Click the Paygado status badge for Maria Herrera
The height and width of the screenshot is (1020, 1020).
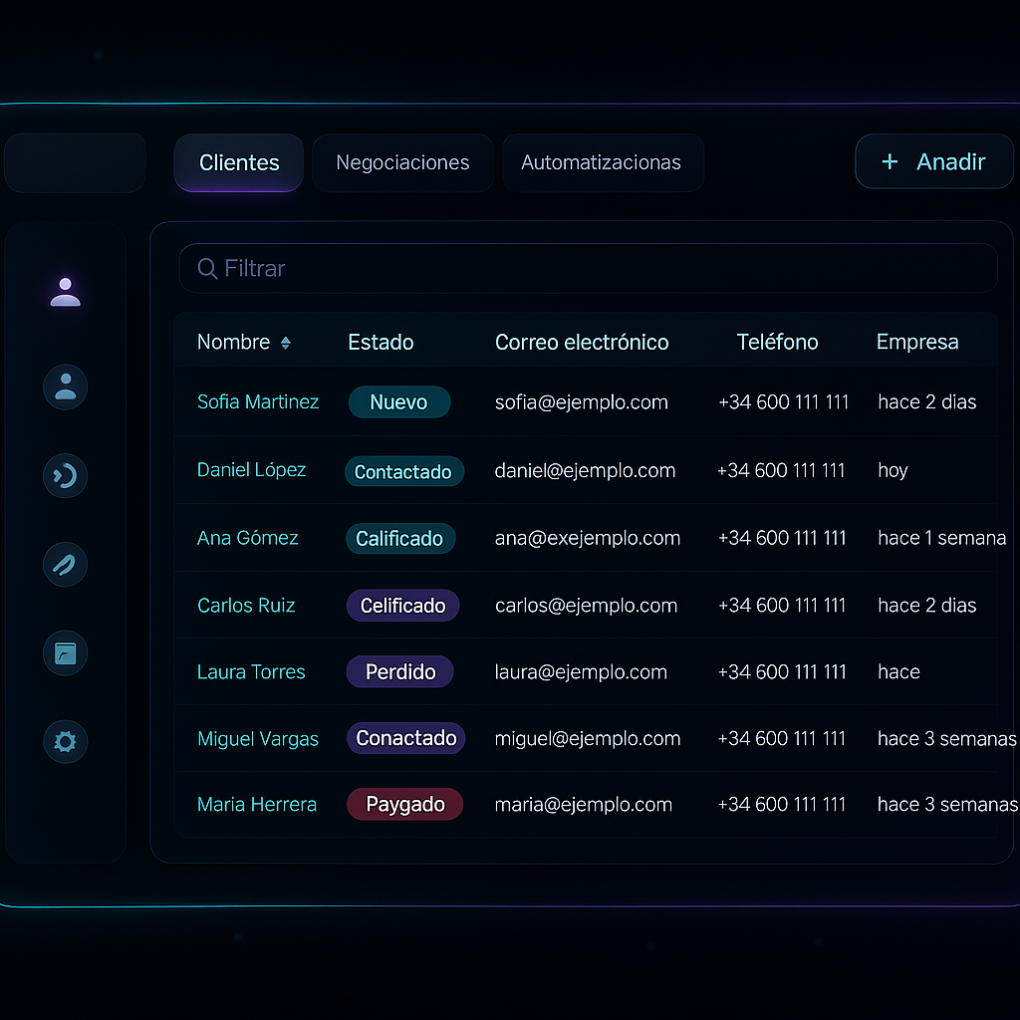click(404, 804)
